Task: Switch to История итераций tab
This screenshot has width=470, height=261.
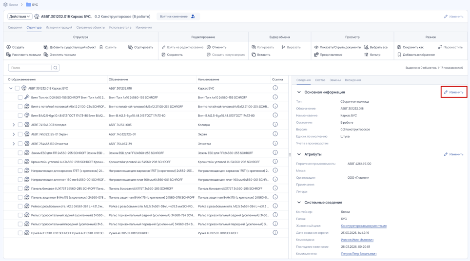Action: 59,28
